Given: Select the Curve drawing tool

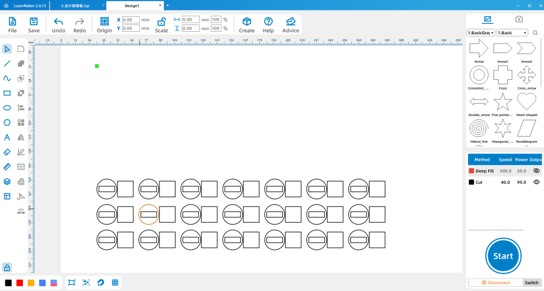Looking at the screenshot, I should coord(7,79).
